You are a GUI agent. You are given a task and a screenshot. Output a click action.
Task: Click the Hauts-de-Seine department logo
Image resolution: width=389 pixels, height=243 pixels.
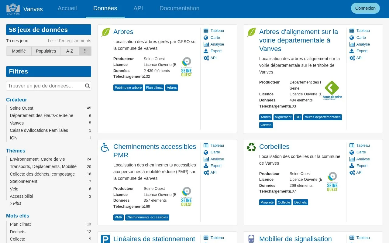coord(332,90)
